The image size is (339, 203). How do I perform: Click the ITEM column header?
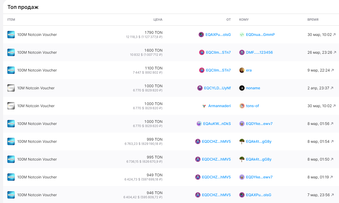(11, 20)
